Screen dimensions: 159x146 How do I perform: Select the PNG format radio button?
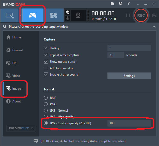pyautogui.click(x=46, y=104)
